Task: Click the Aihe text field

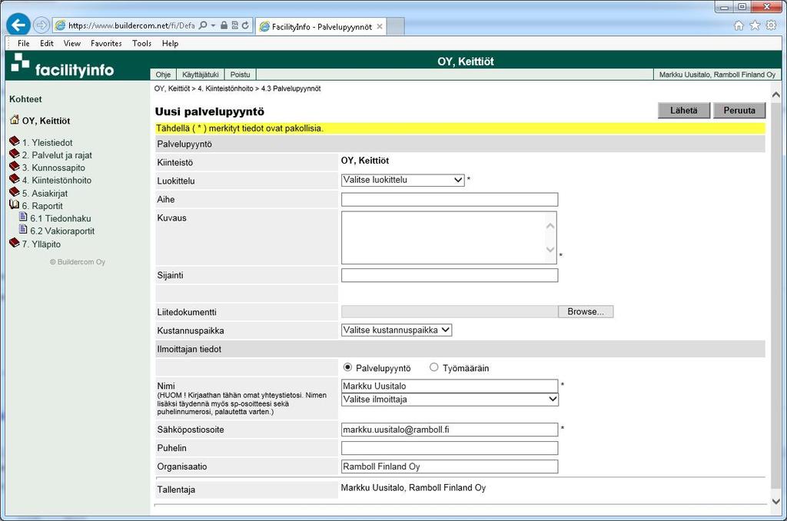Action: [x=450, y=199]
